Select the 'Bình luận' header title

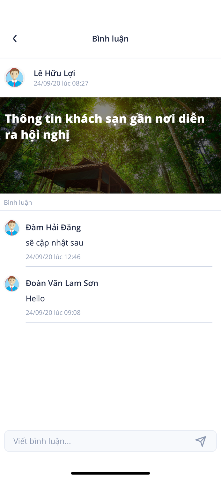click(110, 38)
